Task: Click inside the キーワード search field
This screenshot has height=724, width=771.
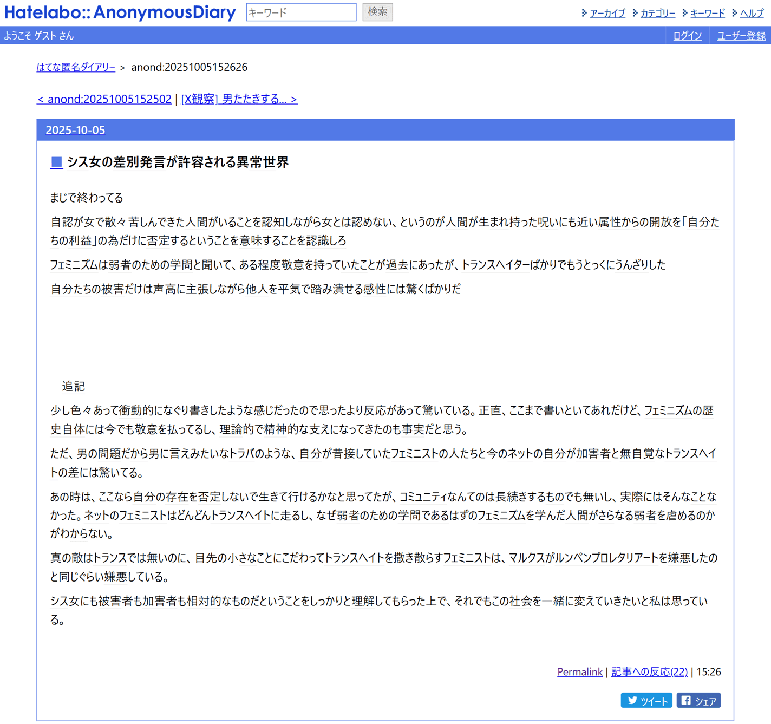Action: [301, 12]
